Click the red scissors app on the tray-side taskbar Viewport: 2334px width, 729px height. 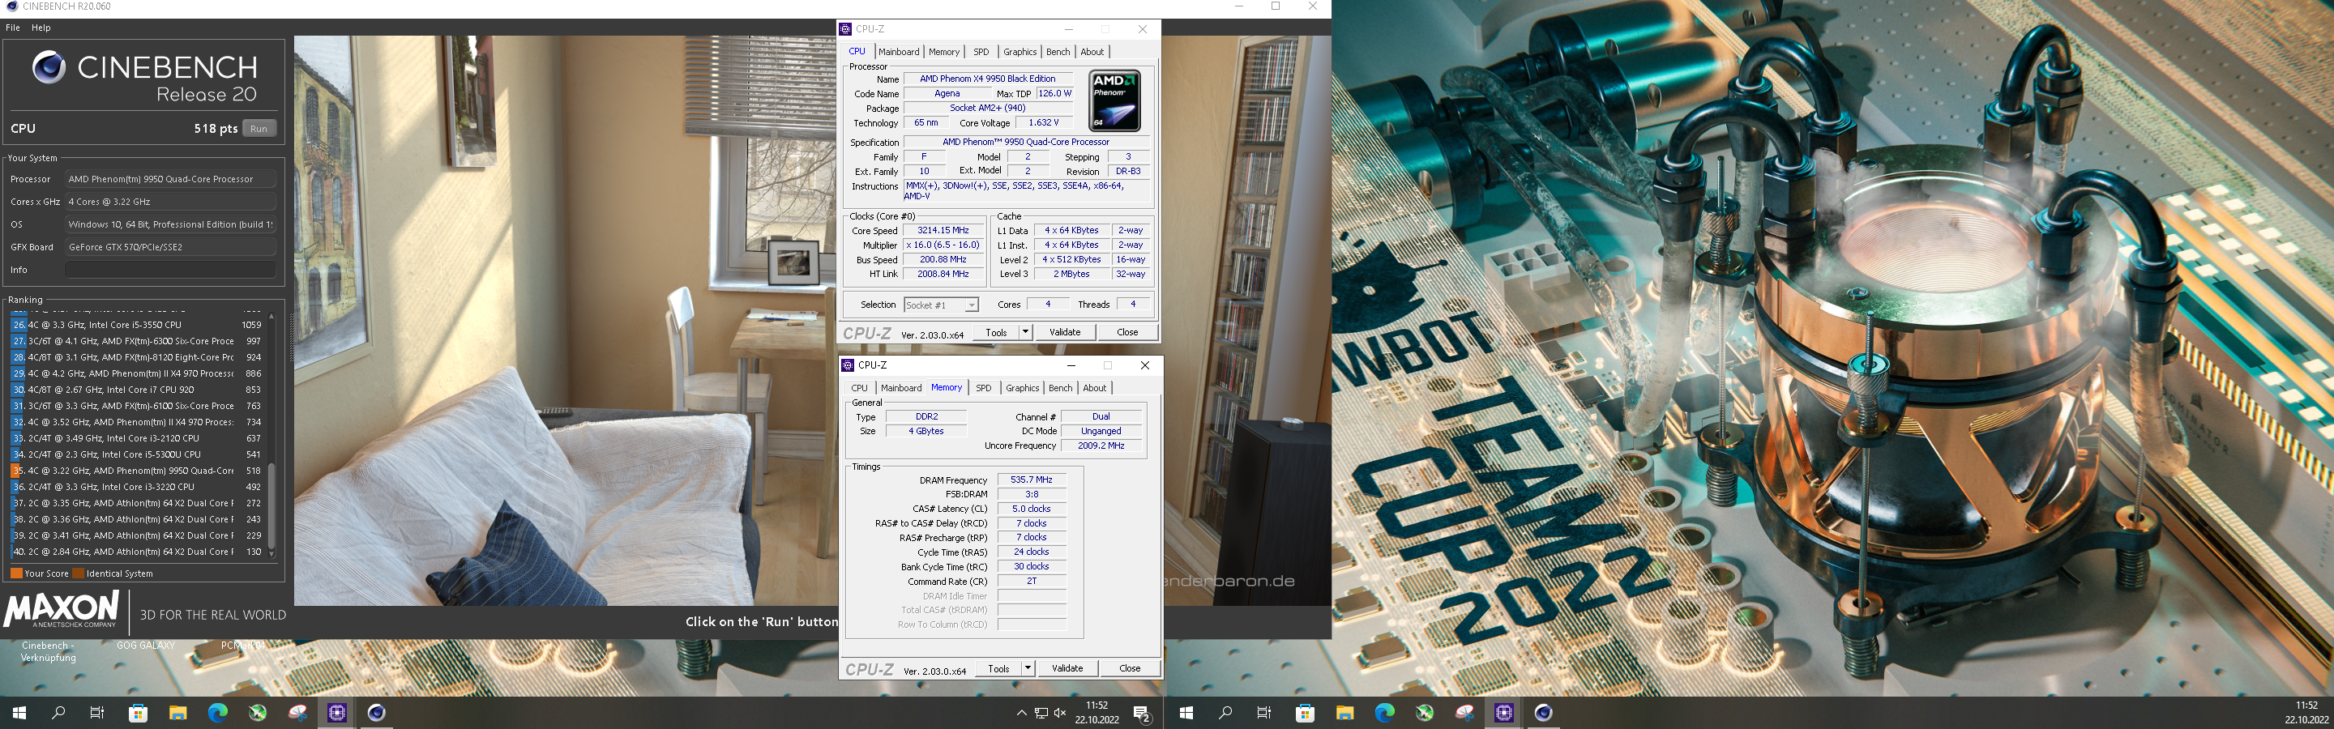pos(297,713)
